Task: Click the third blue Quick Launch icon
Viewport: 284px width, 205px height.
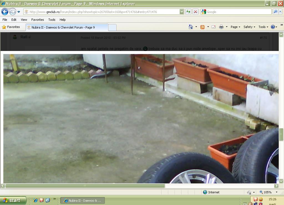Action: tap(48, 200)
